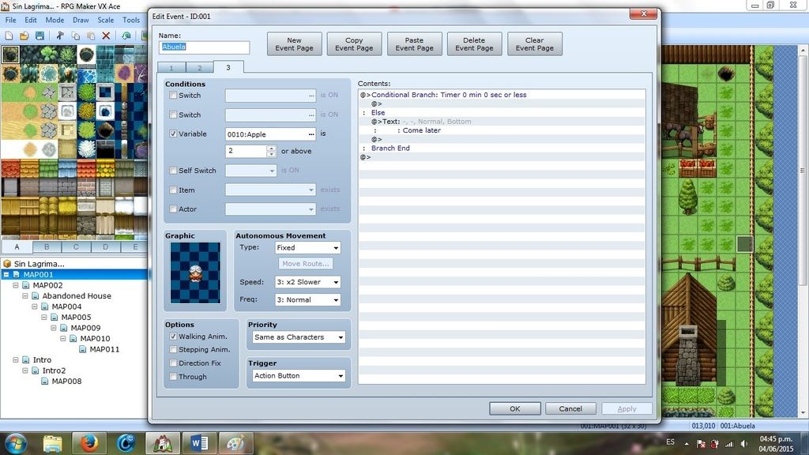
Task: Toggle the Walking Anim option
Action: 173,337
